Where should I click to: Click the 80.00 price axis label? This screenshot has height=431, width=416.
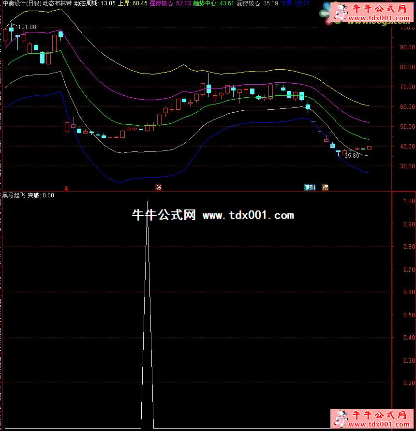pos(407,67)
